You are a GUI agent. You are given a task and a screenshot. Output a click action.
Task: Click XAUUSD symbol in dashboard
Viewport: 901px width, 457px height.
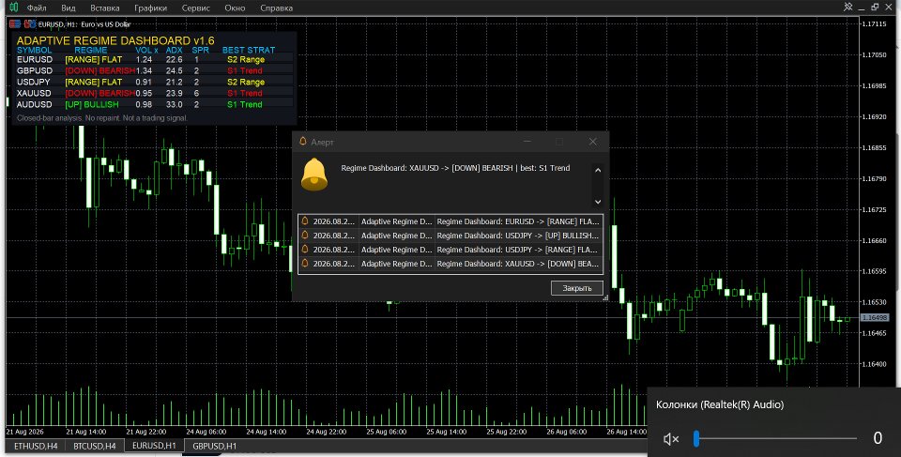click(34, 93)
